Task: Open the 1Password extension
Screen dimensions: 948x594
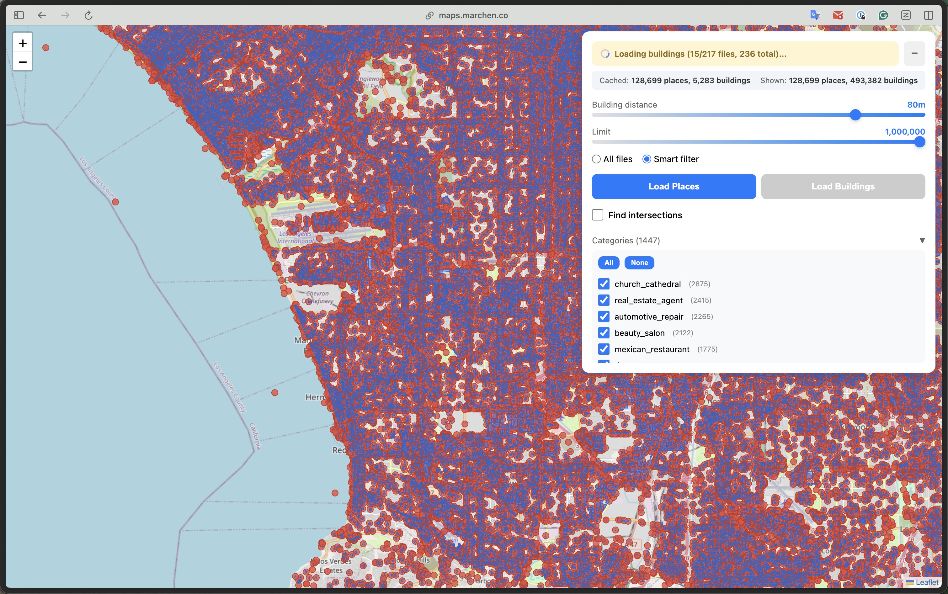Action: [x=860, y=15]
